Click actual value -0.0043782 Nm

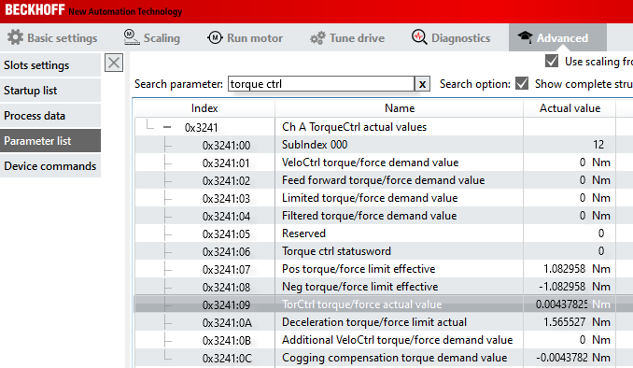click(573, 358)
